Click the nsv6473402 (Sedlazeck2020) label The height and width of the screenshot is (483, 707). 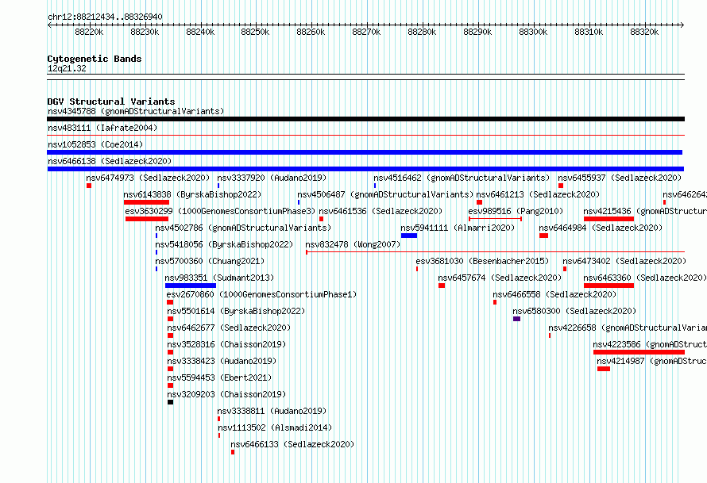pos(624,261)
